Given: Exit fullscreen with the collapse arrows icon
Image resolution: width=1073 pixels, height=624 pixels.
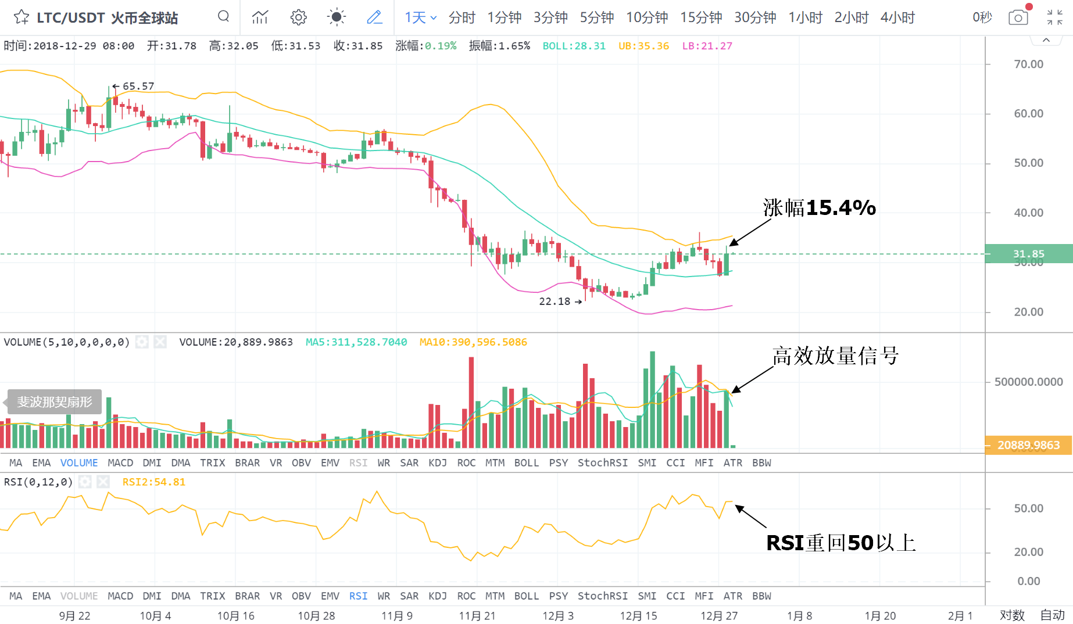Looking at the screenshot, I should point(1055,17).
